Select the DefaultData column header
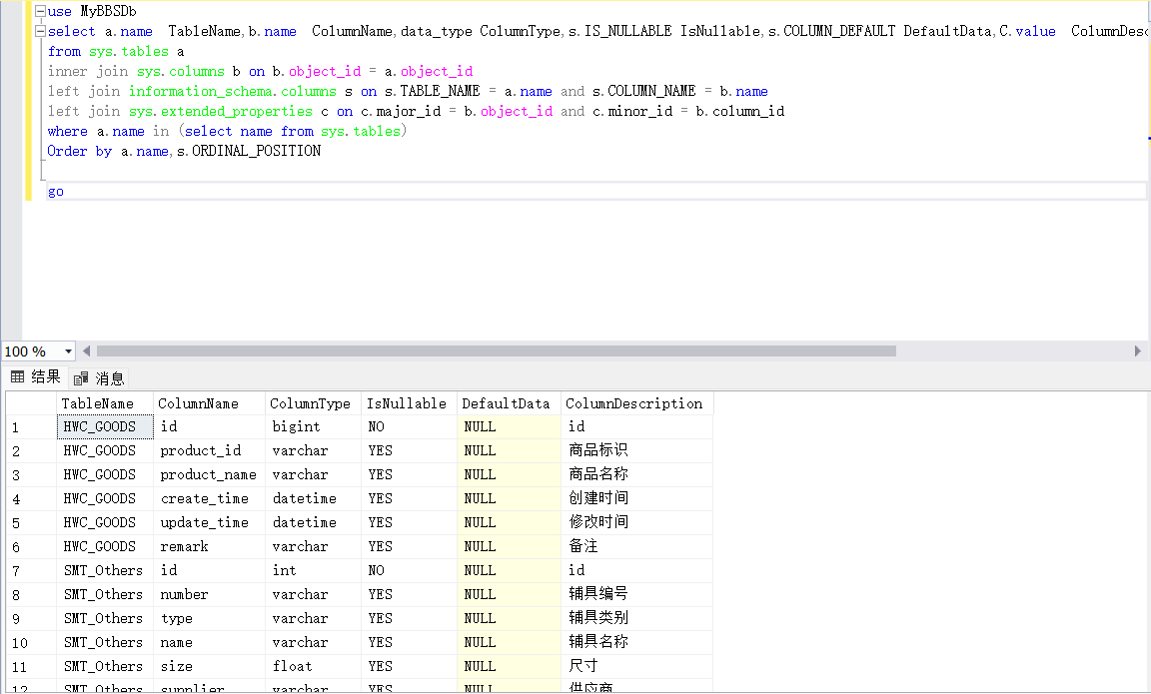Screen dimensions: 1151x694 click(510, 403)
